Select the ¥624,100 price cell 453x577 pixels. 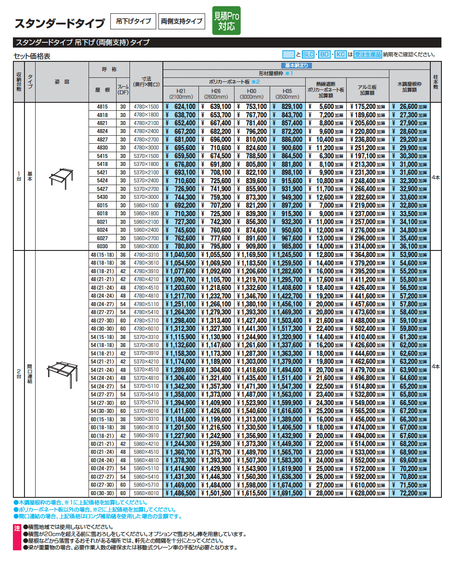coord(181,107)
